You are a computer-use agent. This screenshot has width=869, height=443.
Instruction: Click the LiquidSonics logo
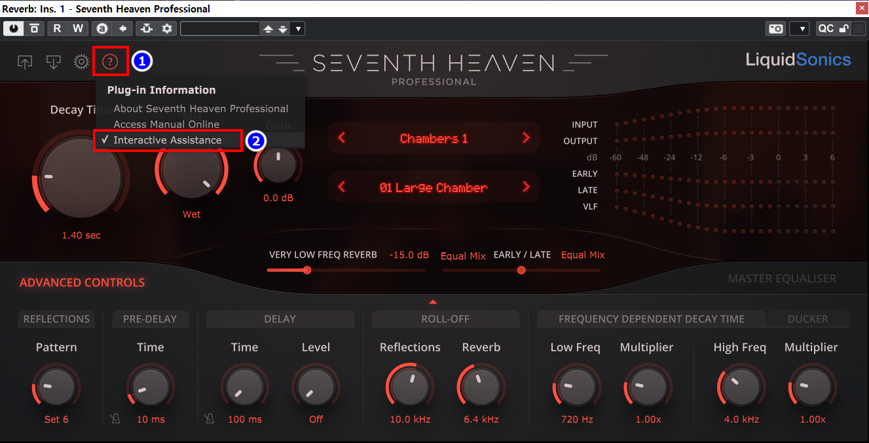798,60
